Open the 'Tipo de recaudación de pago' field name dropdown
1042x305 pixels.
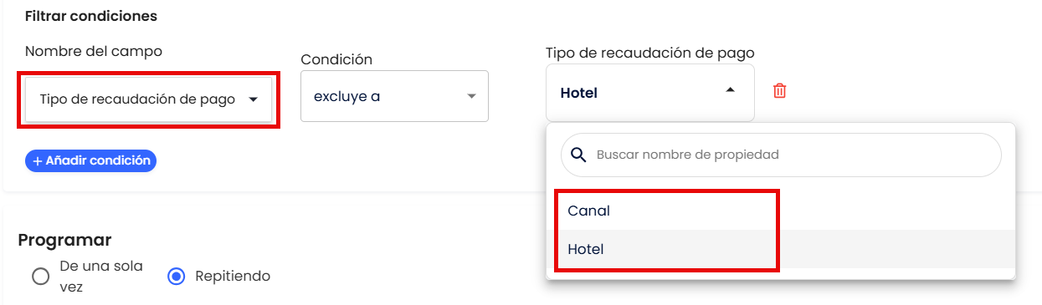point(149,99)
